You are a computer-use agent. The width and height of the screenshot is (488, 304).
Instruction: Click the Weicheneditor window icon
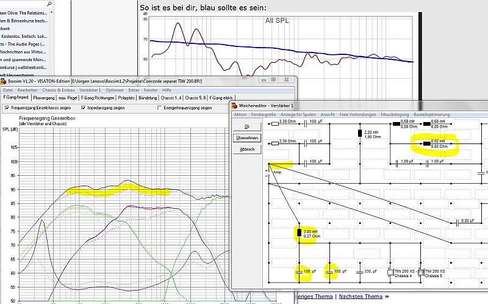(234, 106)
